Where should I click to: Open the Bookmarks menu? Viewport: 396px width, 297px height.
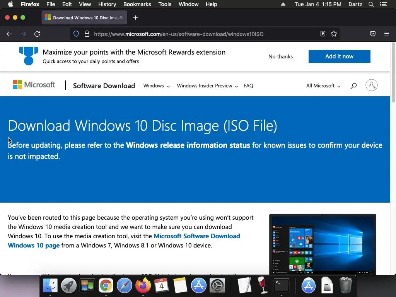(137, 4)
